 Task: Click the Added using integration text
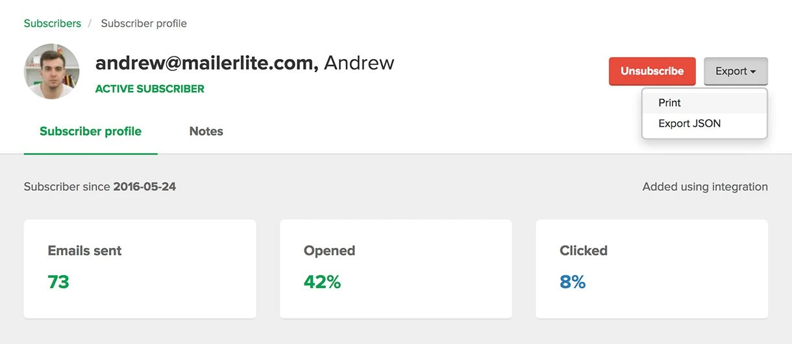coord(705,187)
